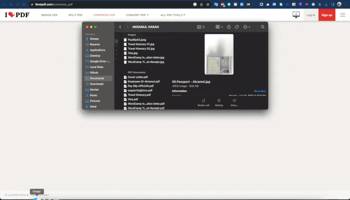Click the Markup quick action

[x=219, y=102]
